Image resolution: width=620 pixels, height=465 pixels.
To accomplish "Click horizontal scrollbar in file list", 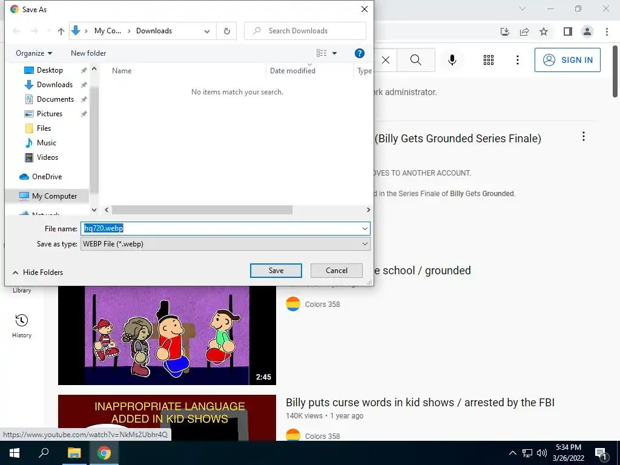I will pos(202,210).
